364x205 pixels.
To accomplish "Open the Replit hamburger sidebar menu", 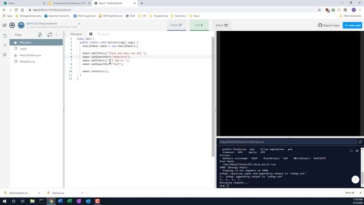I will point(5,25).
